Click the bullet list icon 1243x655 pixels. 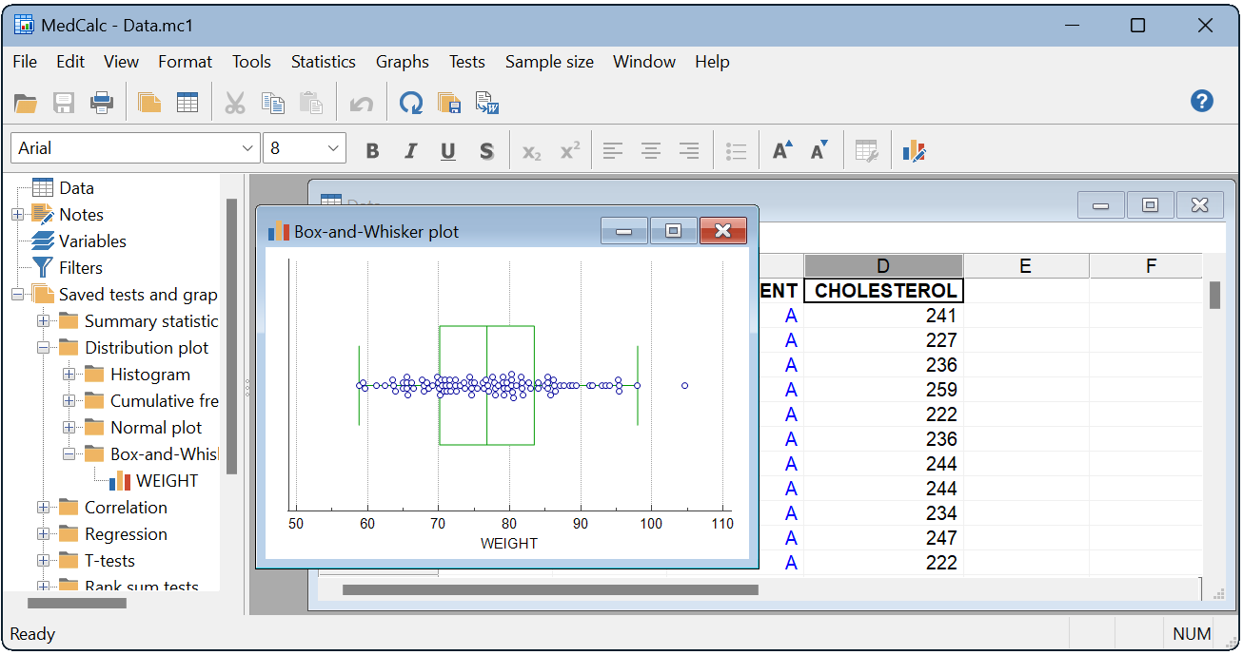[736, 151]
